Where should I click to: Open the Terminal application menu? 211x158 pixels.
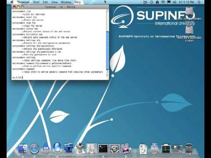coord(23,2)
